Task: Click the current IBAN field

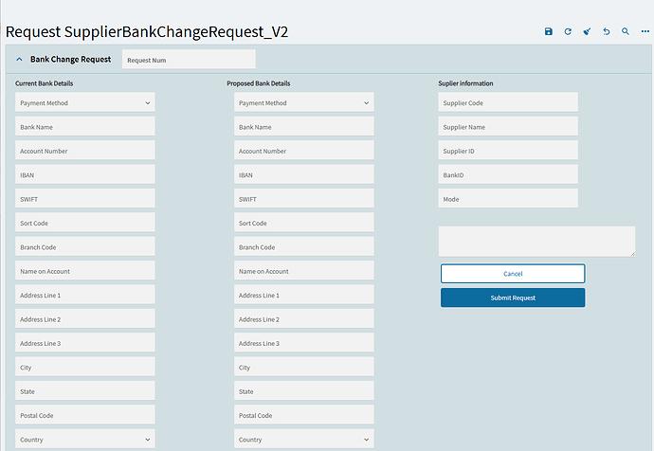Action: [85, 174]
